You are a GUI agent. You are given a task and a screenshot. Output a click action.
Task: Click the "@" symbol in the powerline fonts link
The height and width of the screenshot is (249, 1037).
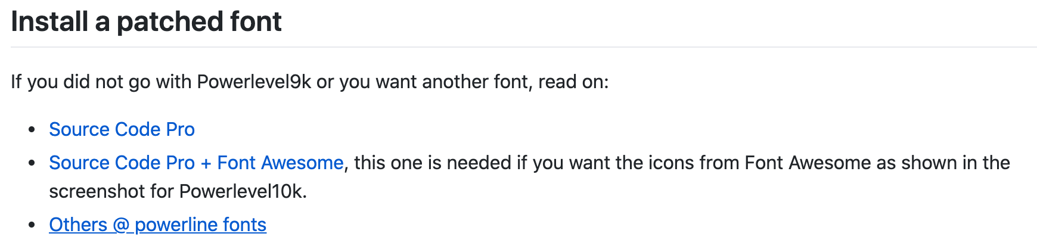(x=121, y=225)
